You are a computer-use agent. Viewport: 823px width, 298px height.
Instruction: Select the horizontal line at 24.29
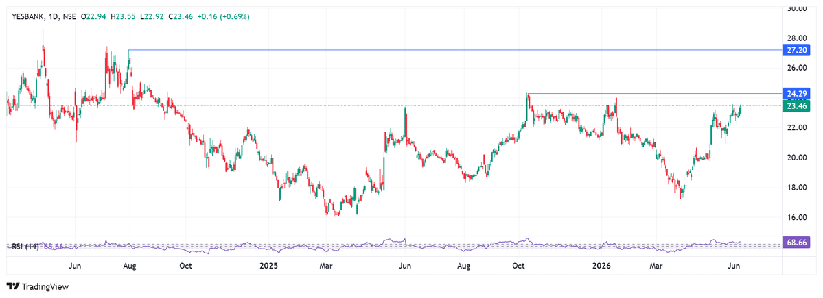point(655,93)
